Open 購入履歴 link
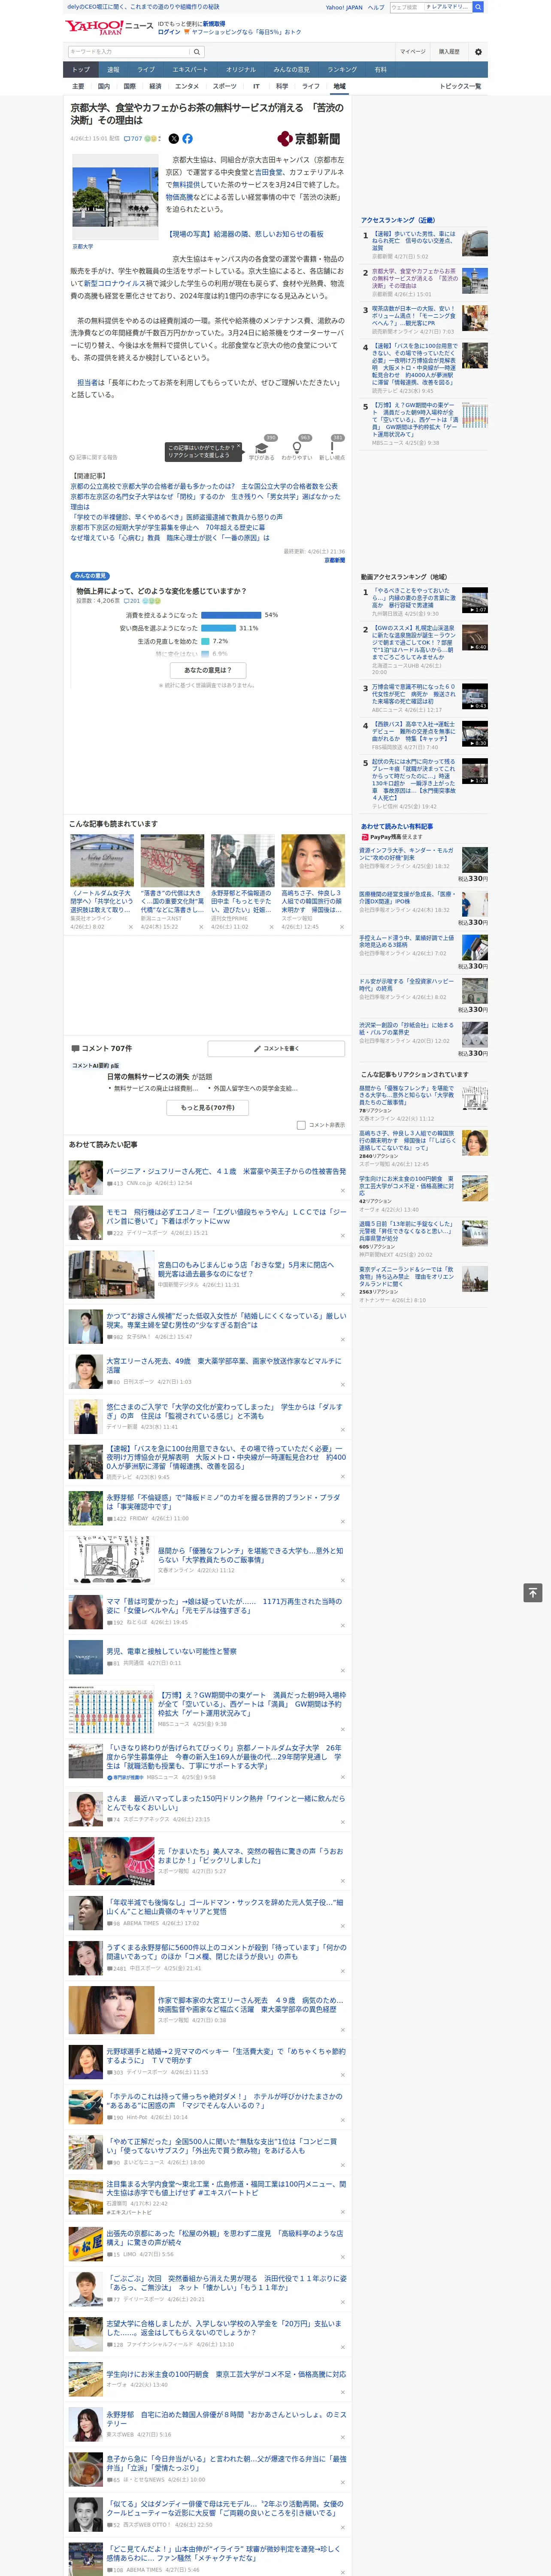Image resolution: width=551 pixels, height=2576 pixels. pyautogui.click(x=449, y=52)
